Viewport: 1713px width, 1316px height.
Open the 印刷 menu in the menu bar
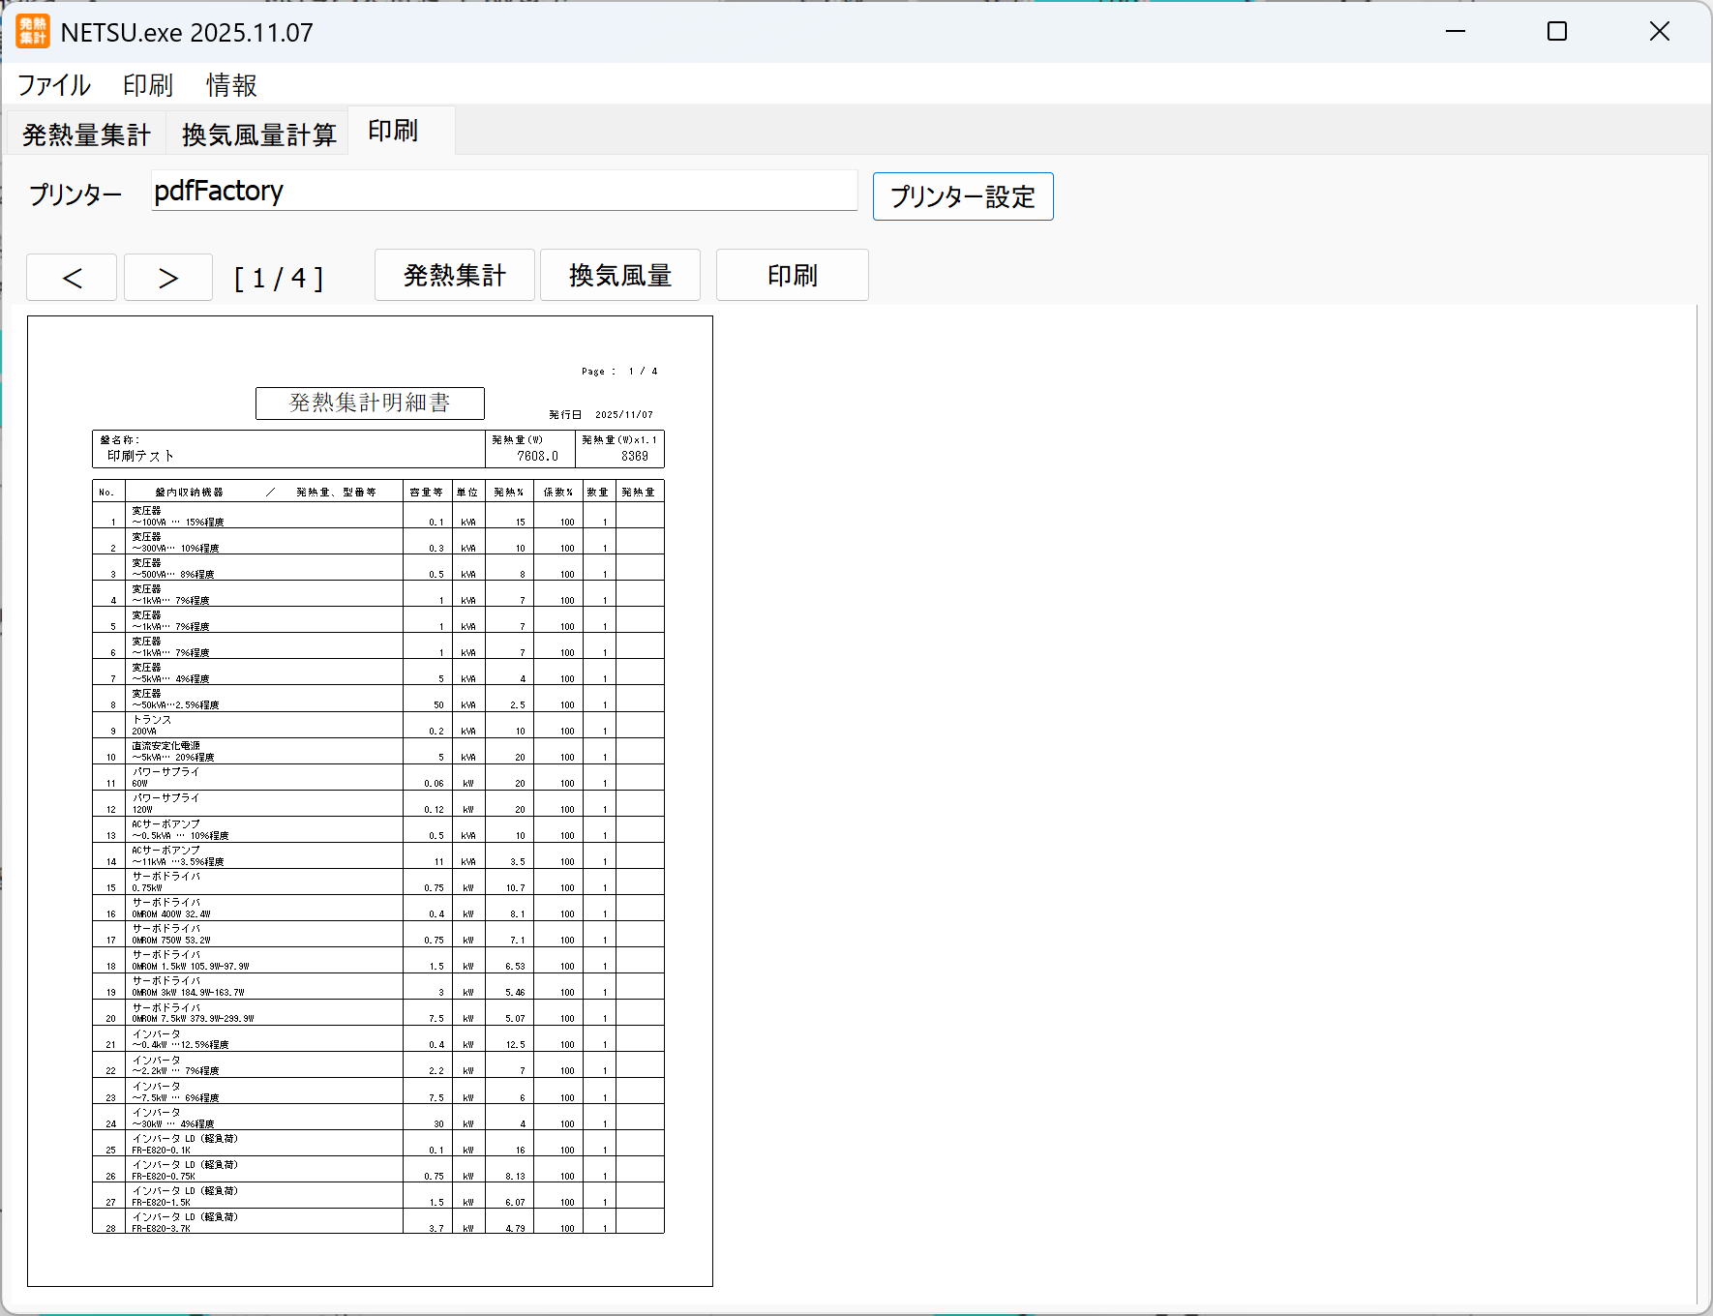[148, 85]
